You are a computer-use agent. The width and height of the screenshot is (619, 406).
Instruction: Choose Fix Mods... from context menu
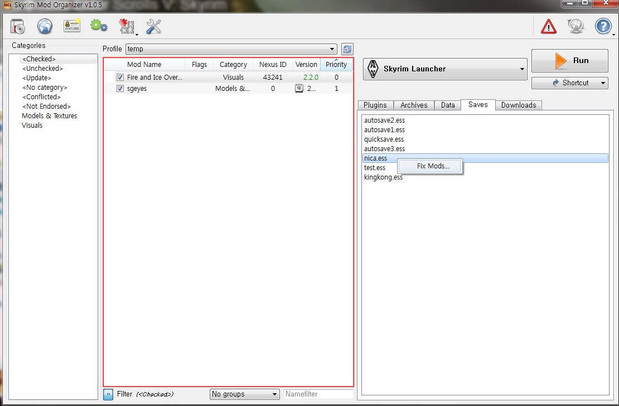point(429,166)
